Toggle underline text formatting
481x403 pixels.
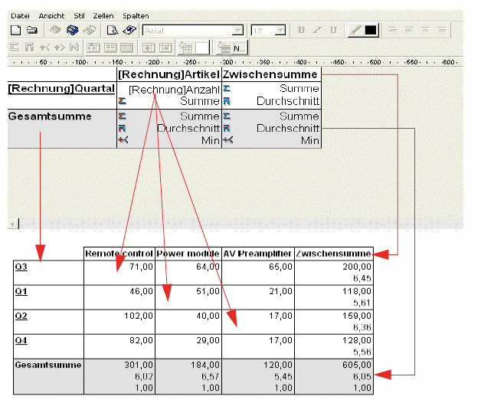(333, 30)
